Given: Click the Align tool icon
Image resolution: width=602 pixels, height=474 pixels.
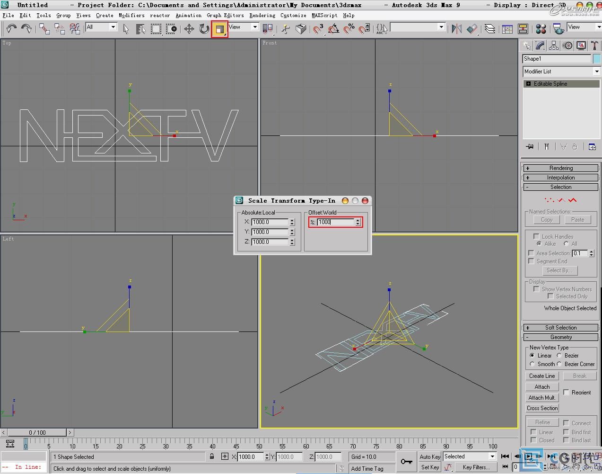Looking at the screenshot, I should point(472,29).
